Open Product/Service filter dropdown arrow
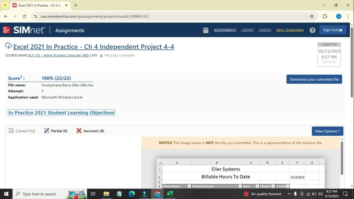Screen dimensions: 354x199 point(240,186)
